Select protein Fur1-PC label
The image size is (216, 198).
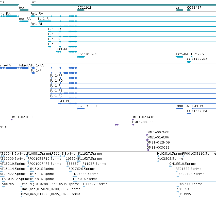[x=56, y=96]
